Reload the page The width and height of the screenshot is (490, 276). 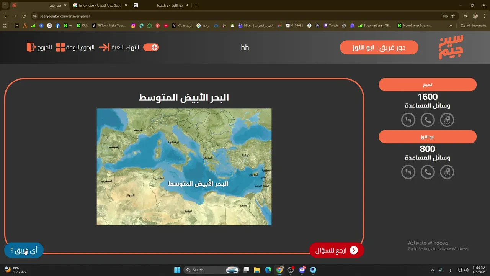pyautogui.click(x=24, y=16)
